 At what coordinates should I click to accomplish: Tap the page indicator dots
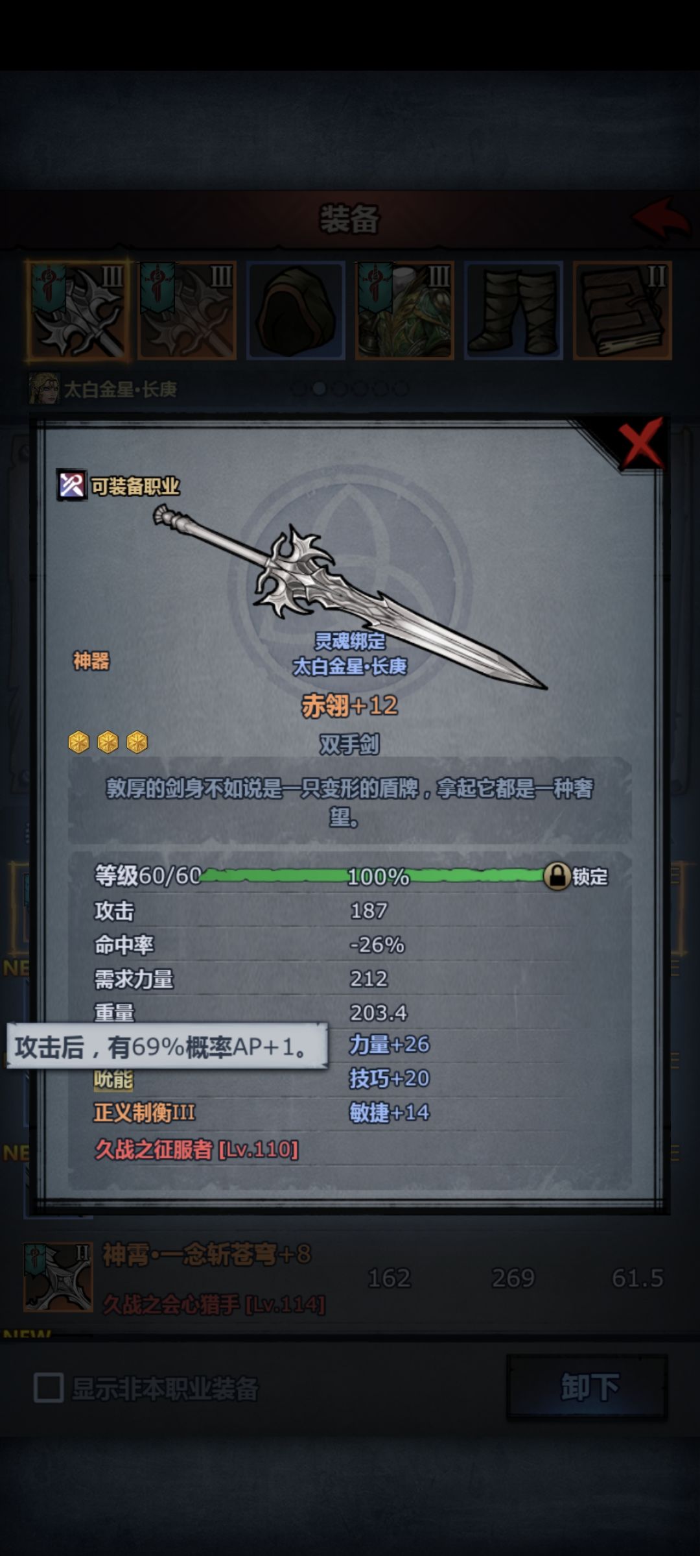coord(350,389)
